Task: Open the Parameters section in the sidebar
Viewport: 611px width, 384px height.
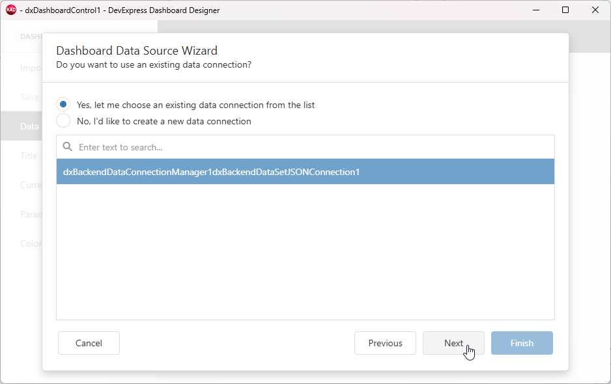Action: pyautogui.click(x=29, y=214)
